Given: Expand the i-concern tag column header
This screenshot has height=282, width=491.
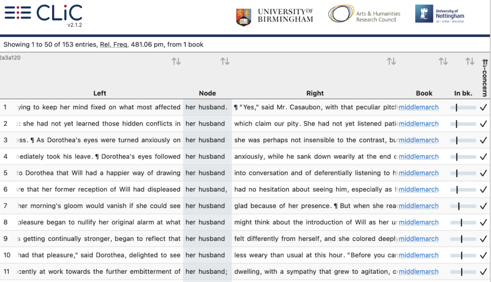Looking at the screenshot, I should click(484, 77).
